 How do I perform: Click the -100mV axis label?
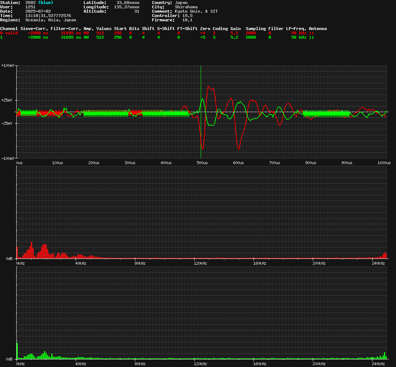pyautogui.click(x=8, y=158)
